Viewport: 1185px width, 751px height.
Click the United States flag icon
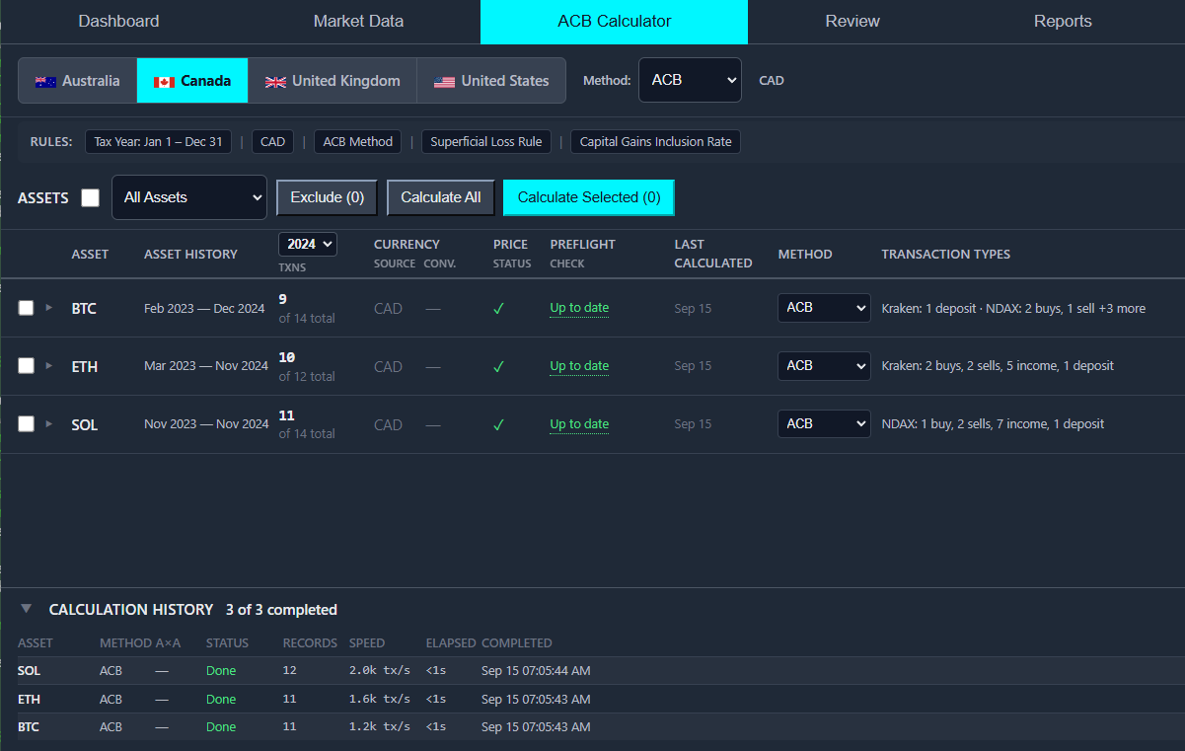tap(445, 81)
